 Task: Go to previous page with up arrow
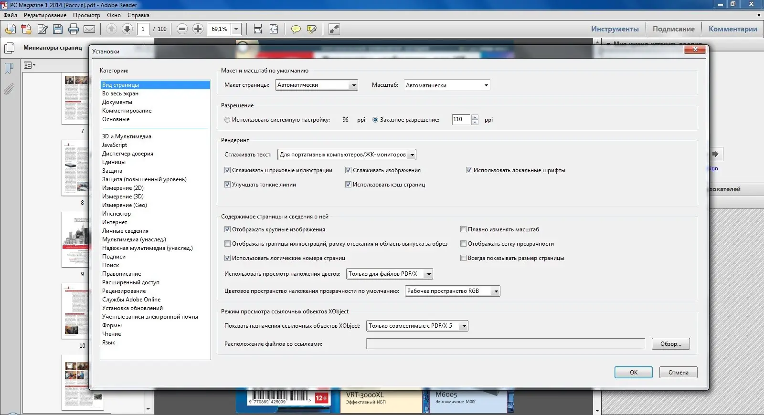pyautogui.click(x=111, y=29)
